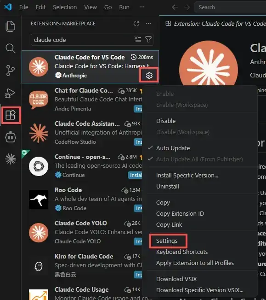Image resolution: width=266 pixels, height=300 pixels.
Task: Click the 'CodeFlow Studio' publisher name
Action: pyautogui.click(x=75, y=142)
